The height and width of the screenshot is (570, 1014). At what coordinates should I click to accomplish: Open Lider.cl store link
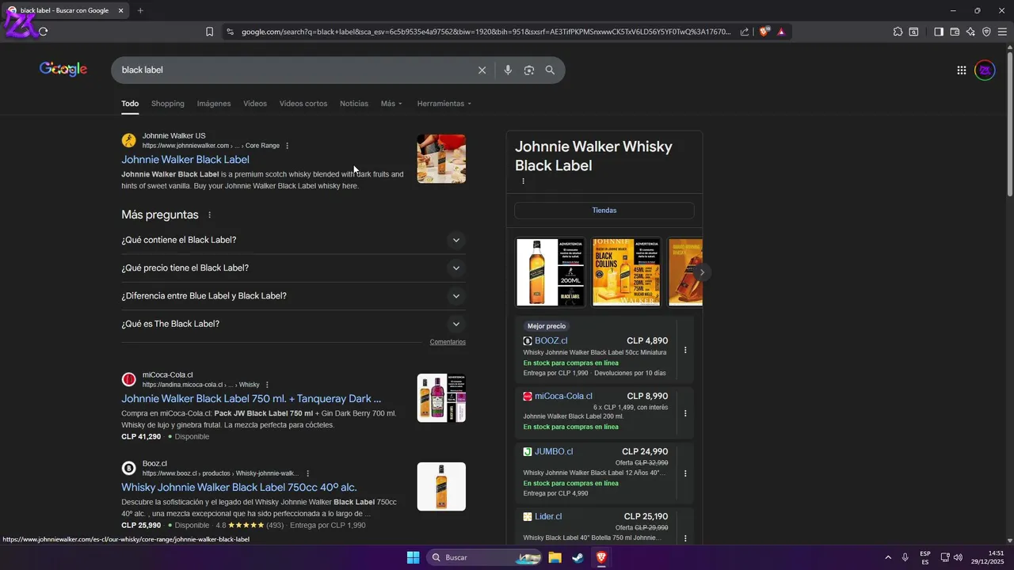pyautogui.click(x=548, y=516)
